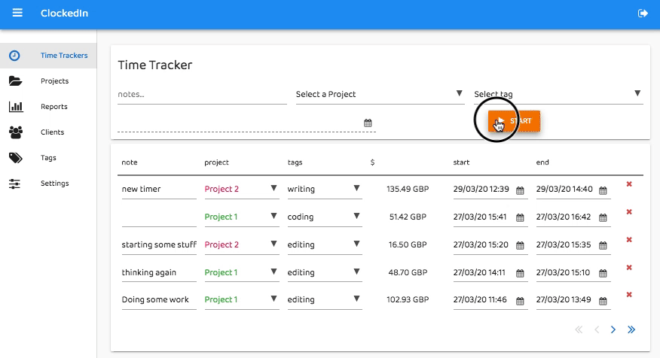Open the Projects section in sidebar
Image resolution: width=660 pixels, height=358 pixels.
click(x=53, y=81)
